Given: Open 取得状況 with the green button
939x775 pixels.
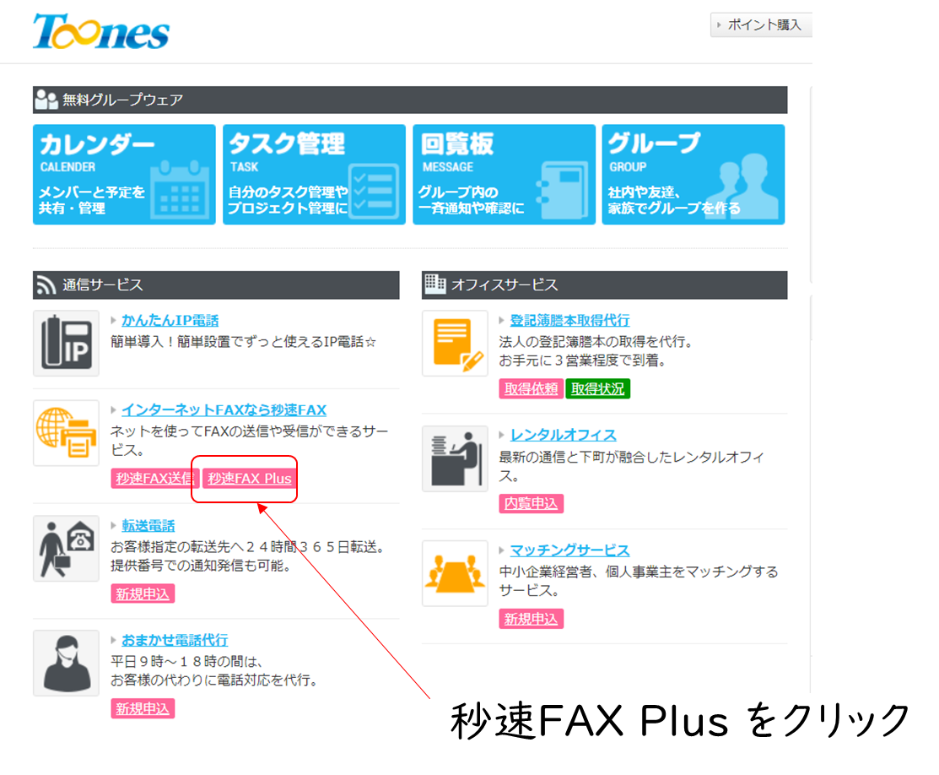Looking at the screenshot, I should (597, 389).
